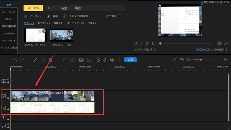Switch to the 場面 tab
The width and height of the screenshot is (231, 130).
(78, 8)
